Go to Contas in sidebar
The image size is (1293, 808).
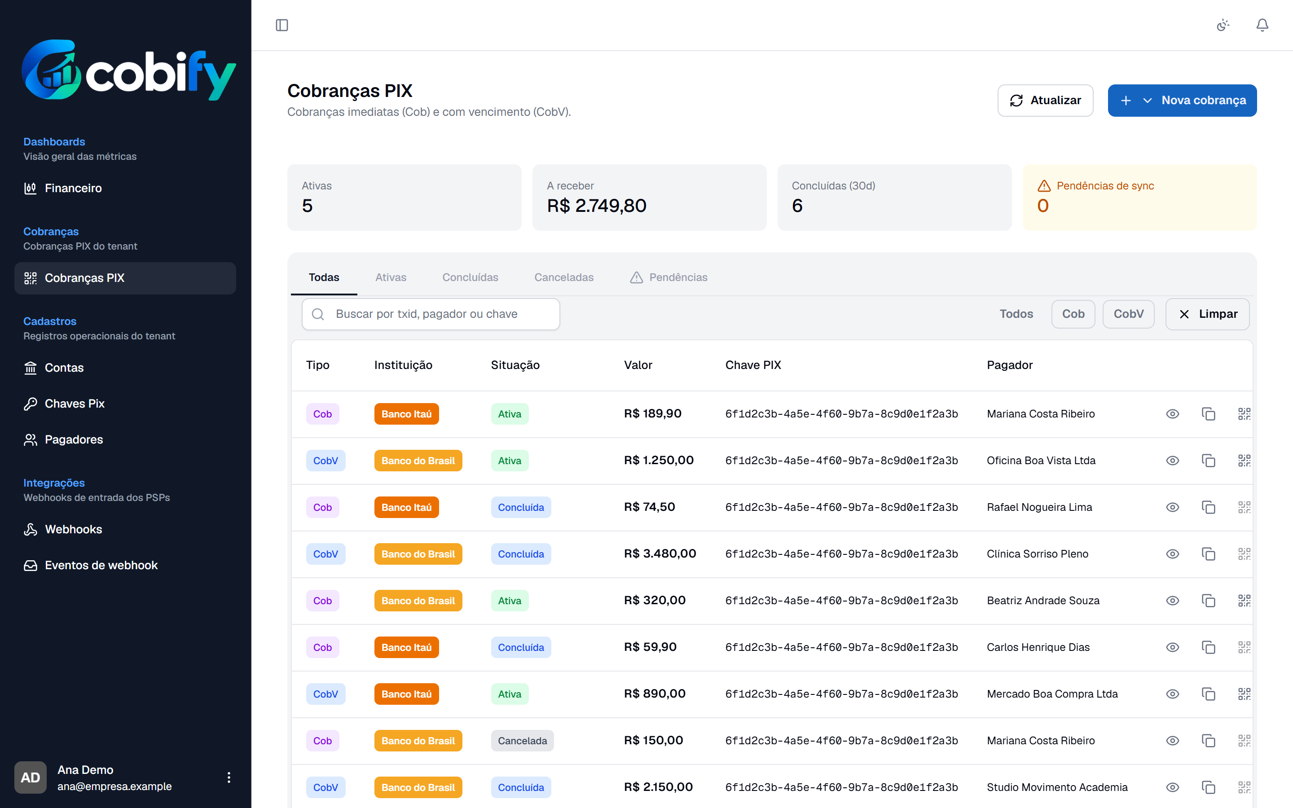(x=125, y=368)
